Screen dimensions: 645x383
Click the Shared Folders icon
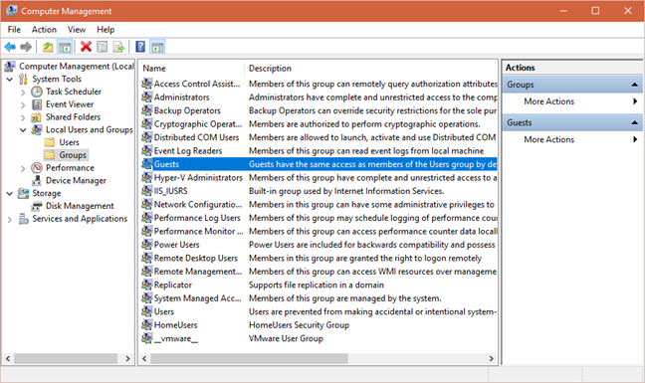(x=36, y=117)
